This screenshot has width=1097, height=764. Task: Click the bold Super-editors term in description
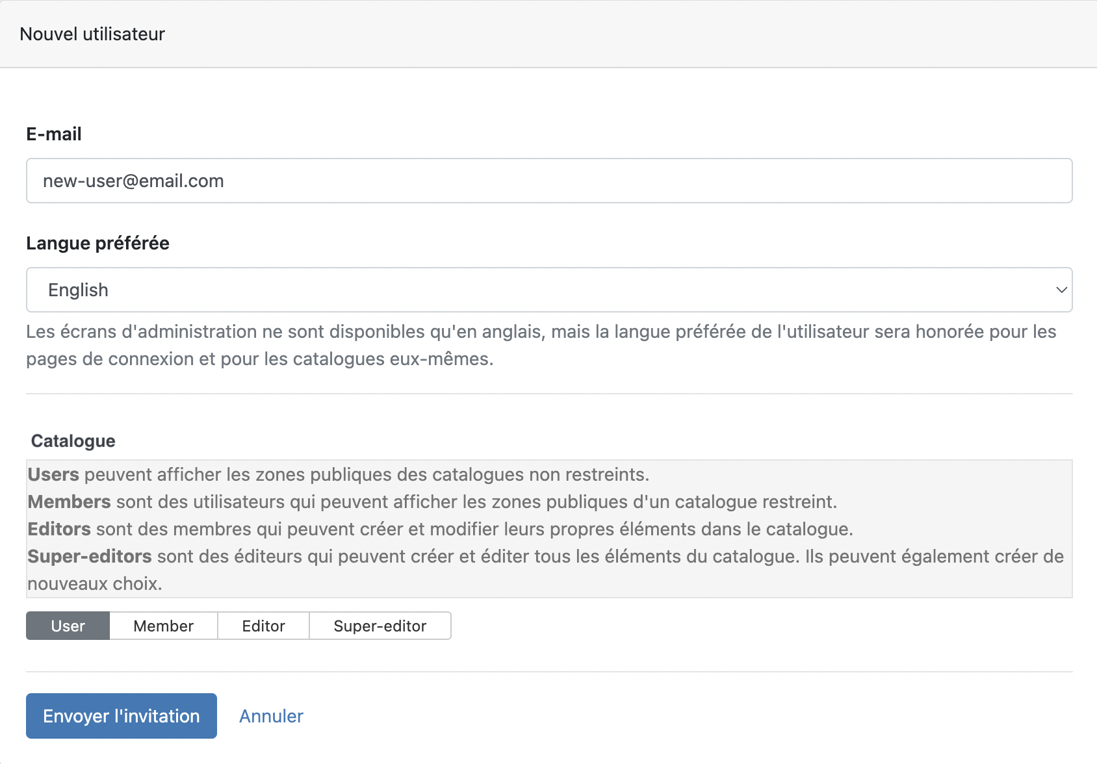click(x=90, y=556)
